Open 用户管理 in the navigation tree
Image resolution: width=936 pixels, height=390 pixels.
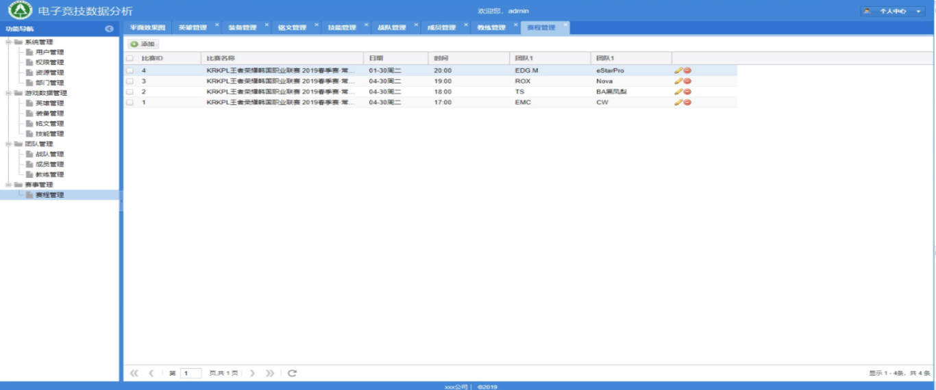(49, 52)
